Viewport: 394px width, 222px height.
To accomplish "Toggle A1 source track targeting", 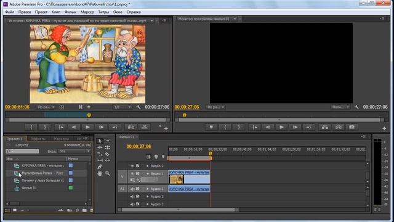I will 122,189.
